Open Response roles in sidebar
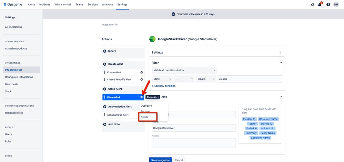Viewport: 344px width, 162px height. click(x=14, y=113)
